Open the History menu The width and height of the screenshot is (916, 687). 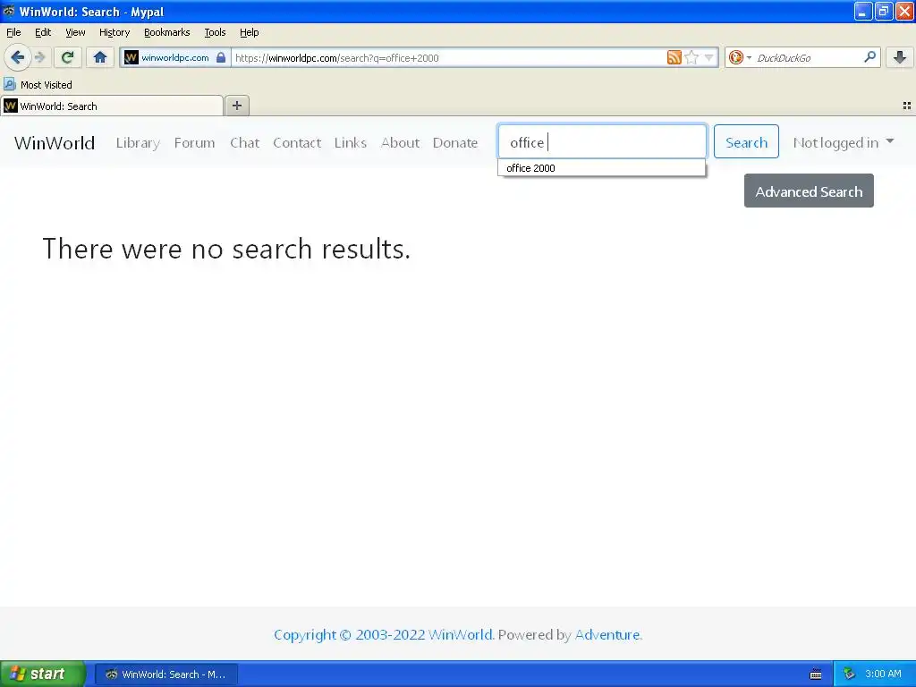[114, 32]
